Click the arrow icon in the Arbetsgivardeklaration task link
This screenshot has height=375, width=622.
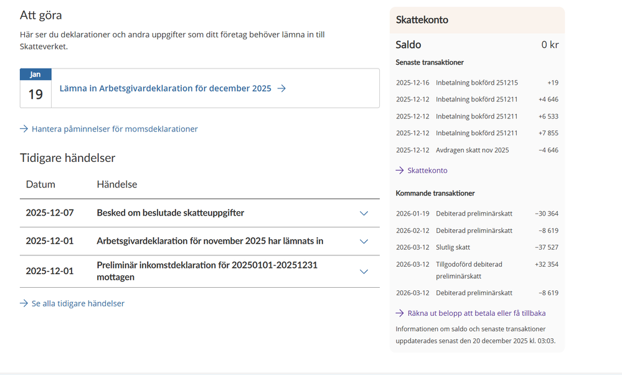click(x=281, y=88)
